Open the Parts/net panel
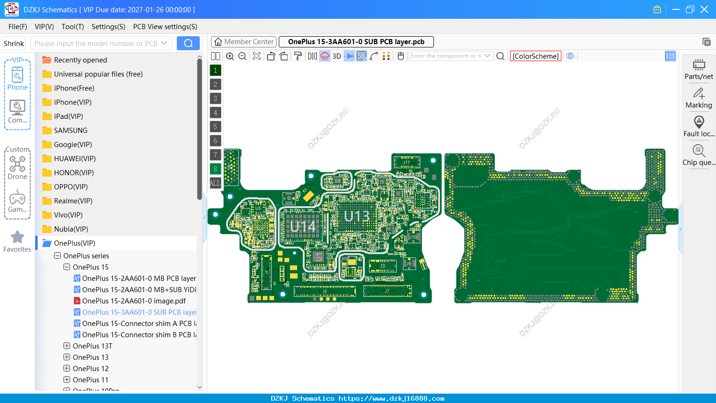Image resolution: width=716 pixels, height=403 pixels. pos(699,70)
